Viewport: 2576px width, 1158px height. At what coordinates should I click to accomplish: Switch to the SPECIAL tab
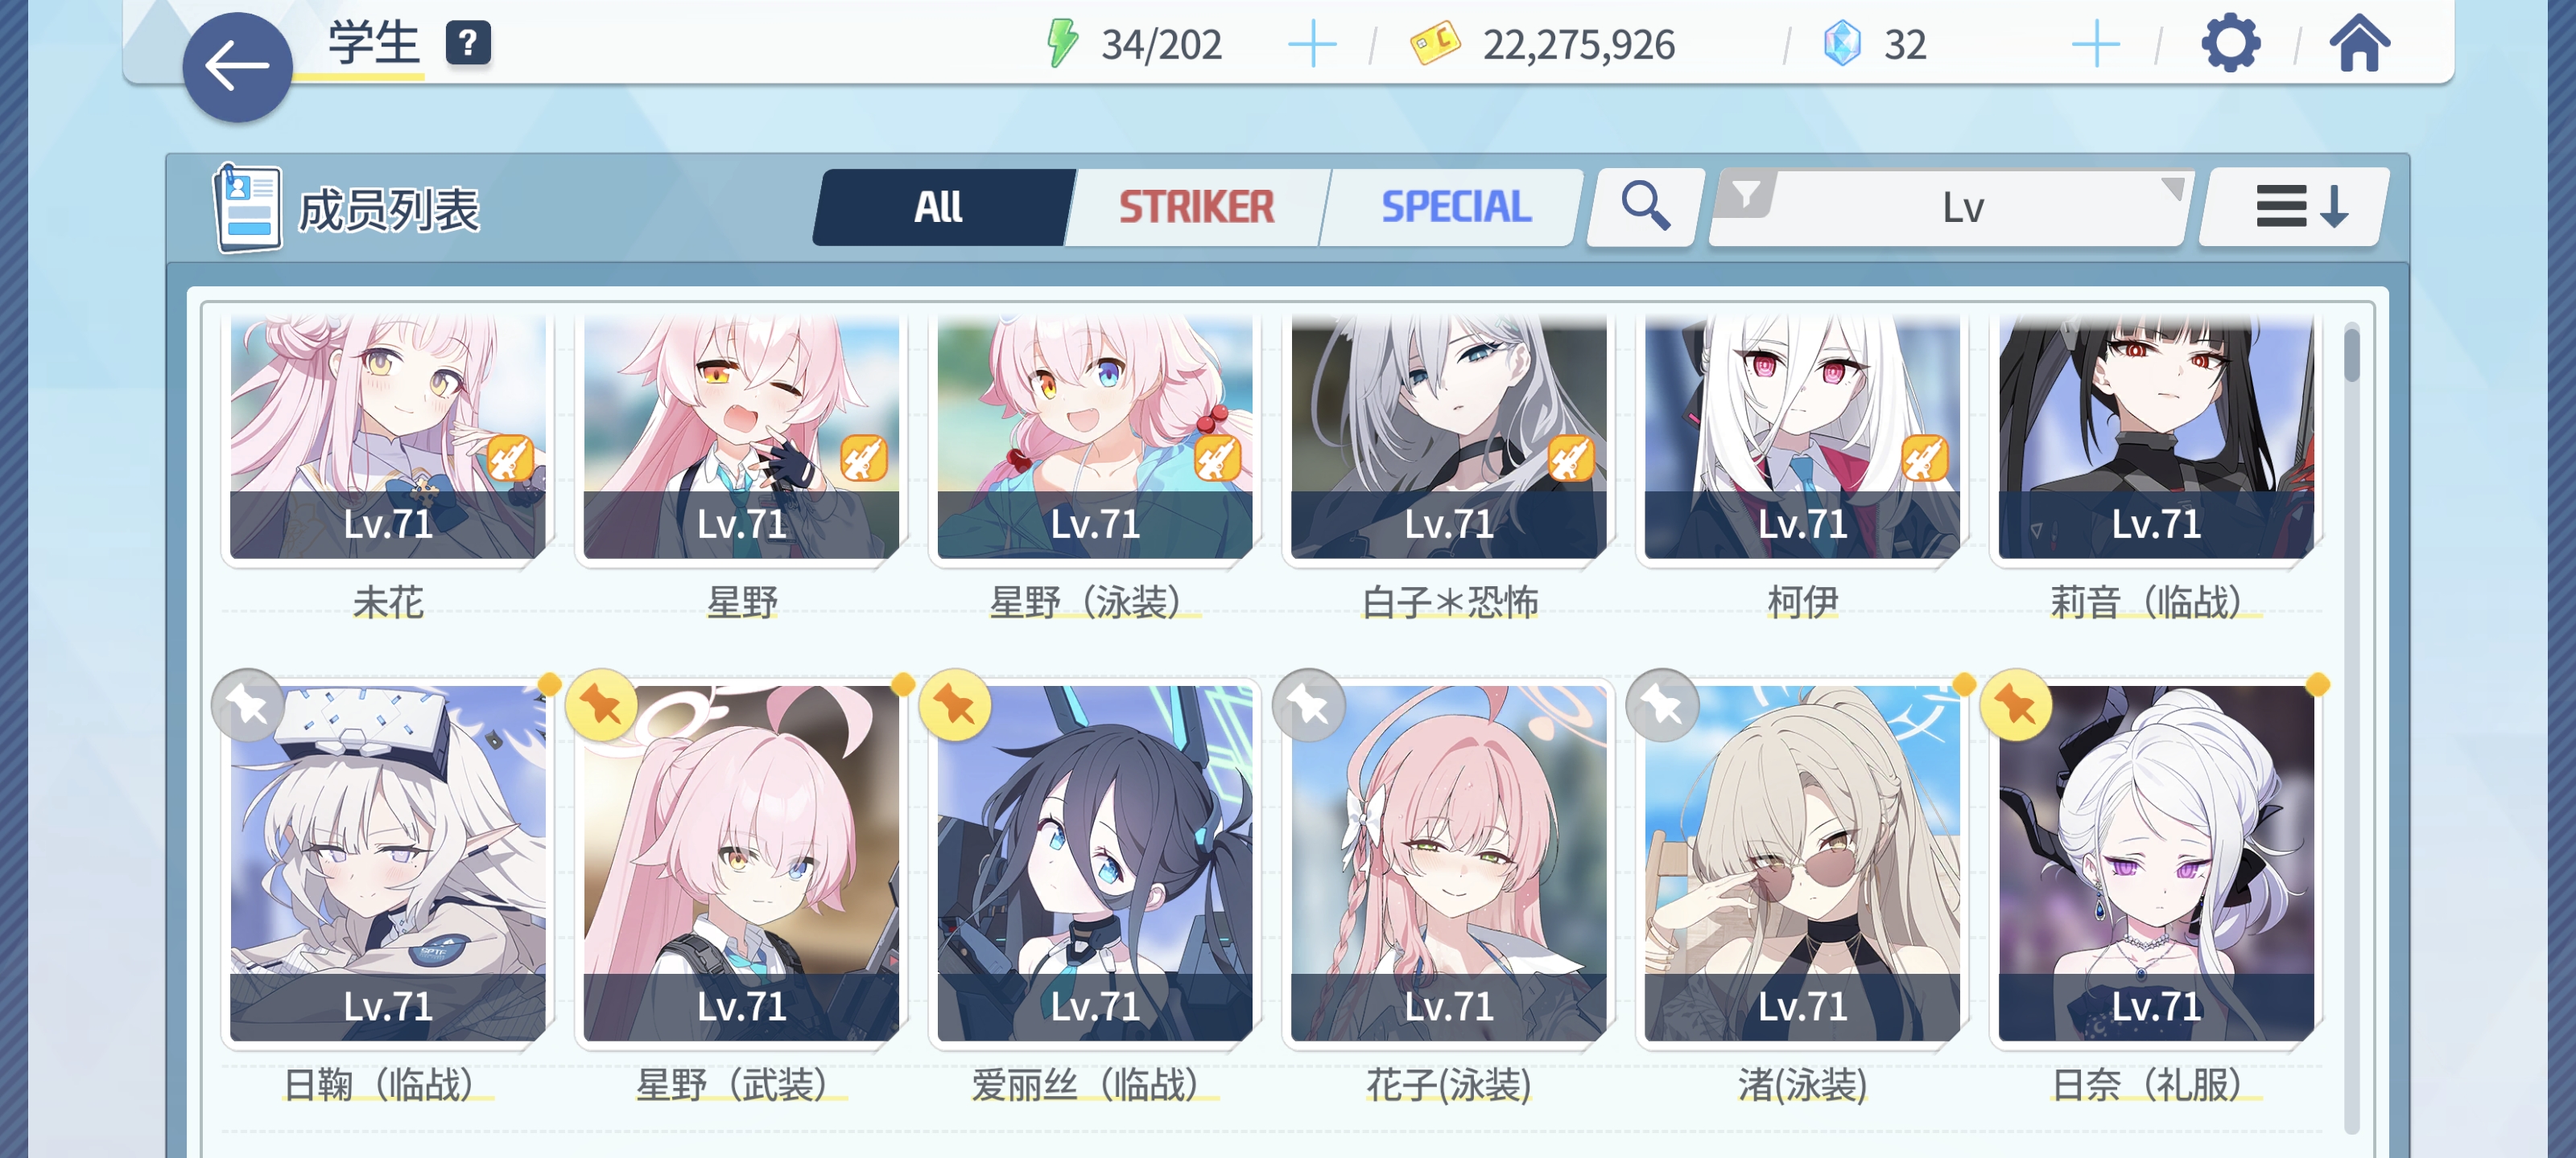click(x=1455, y=207)
